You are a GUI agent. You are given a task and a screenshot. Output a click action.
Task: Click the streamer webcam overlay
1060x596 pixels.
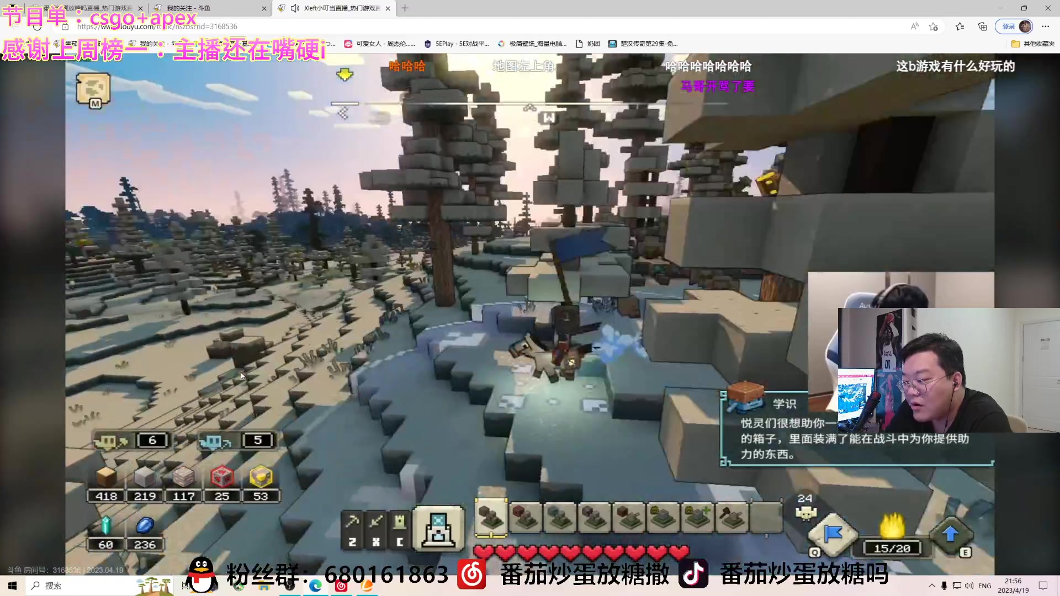point(948,370)
